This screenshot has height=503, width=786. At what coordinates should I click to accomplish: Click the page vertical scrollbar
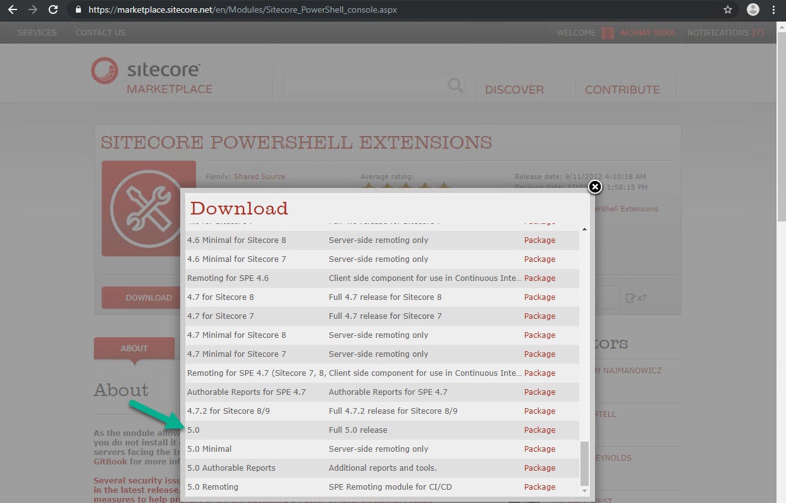click(781, 127)
